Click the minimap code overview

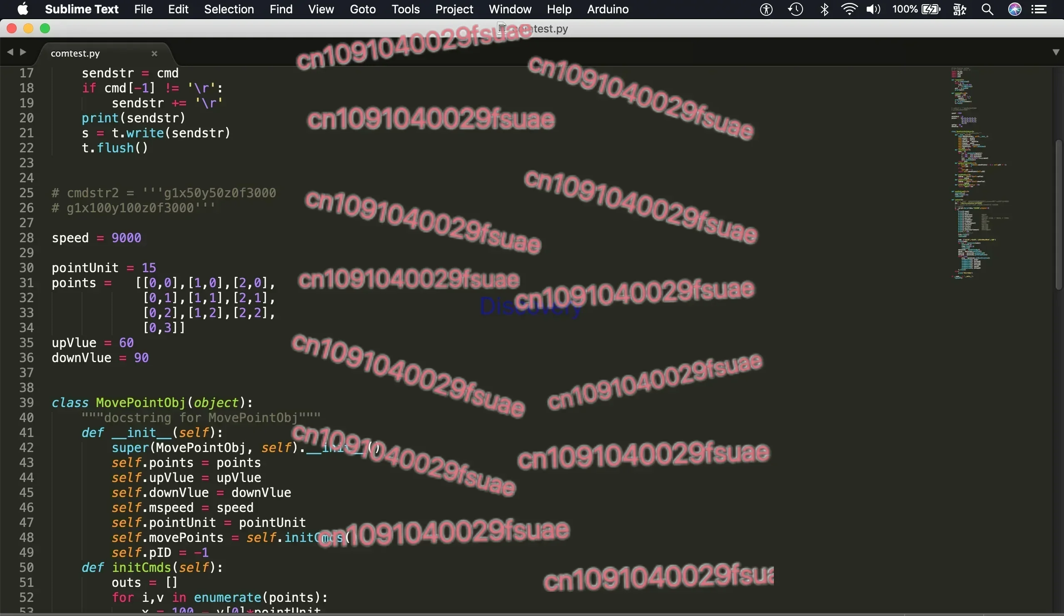(979, 173)
